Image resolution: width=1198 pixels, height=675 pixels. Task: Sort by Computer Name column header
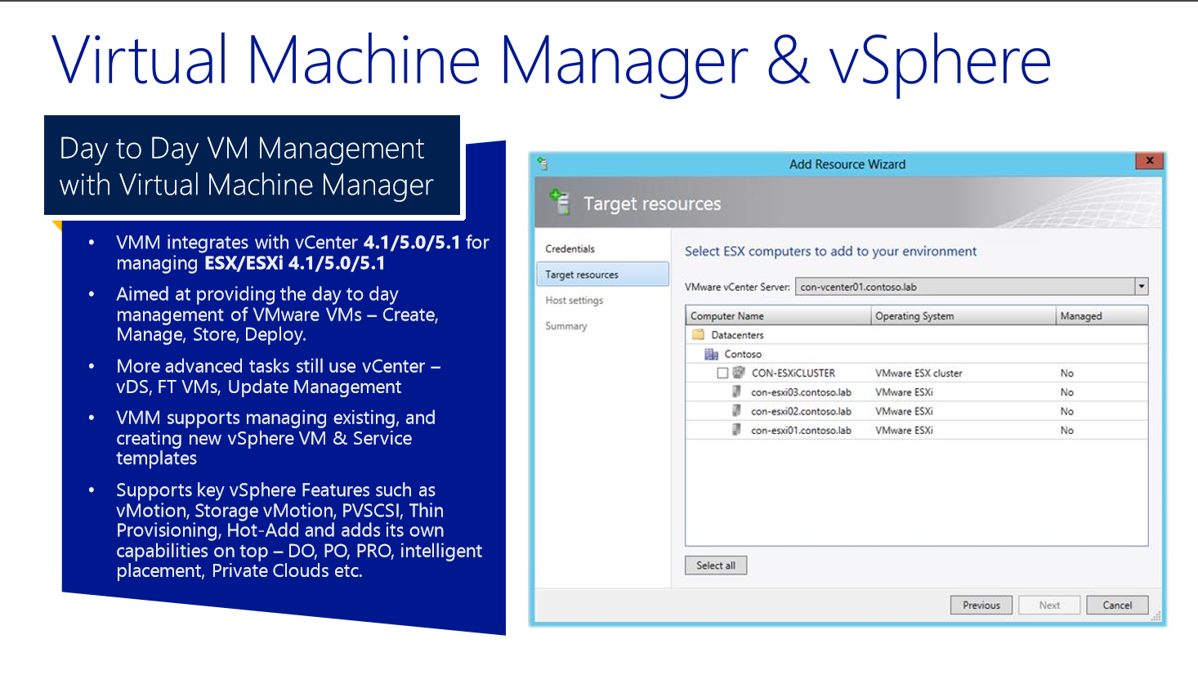pyautogui.click(x=778, y=315)
